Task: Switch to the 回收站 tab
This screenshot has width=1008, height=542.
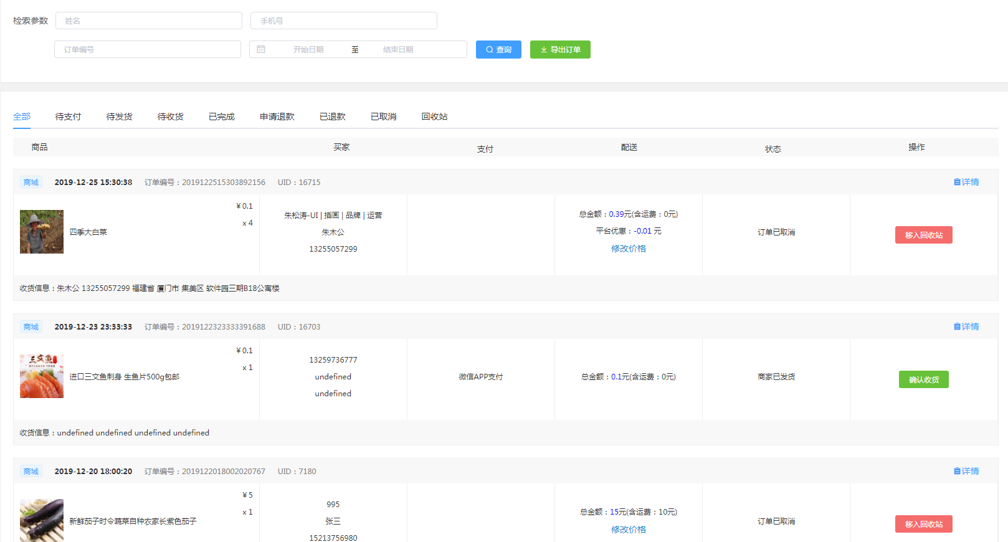Action: (x=434, y=116)
